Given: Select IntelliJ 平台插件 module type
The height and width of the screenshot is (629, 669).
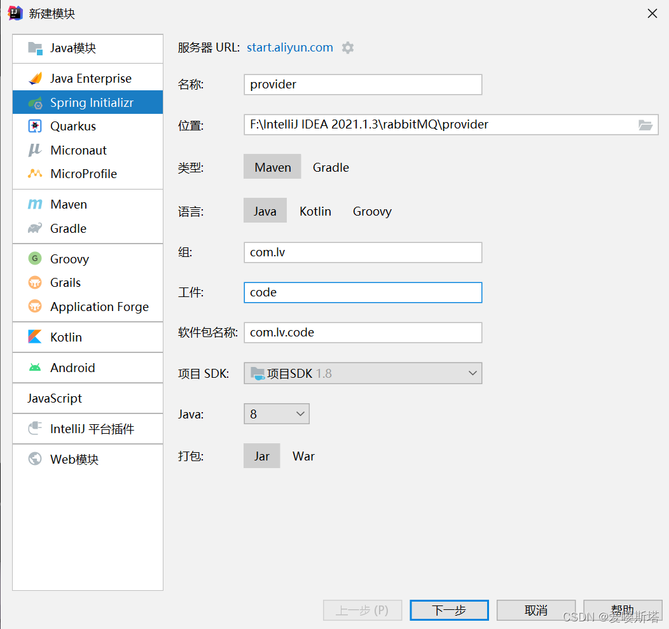Looking at the screenshot, I should [x=88, y=429].
